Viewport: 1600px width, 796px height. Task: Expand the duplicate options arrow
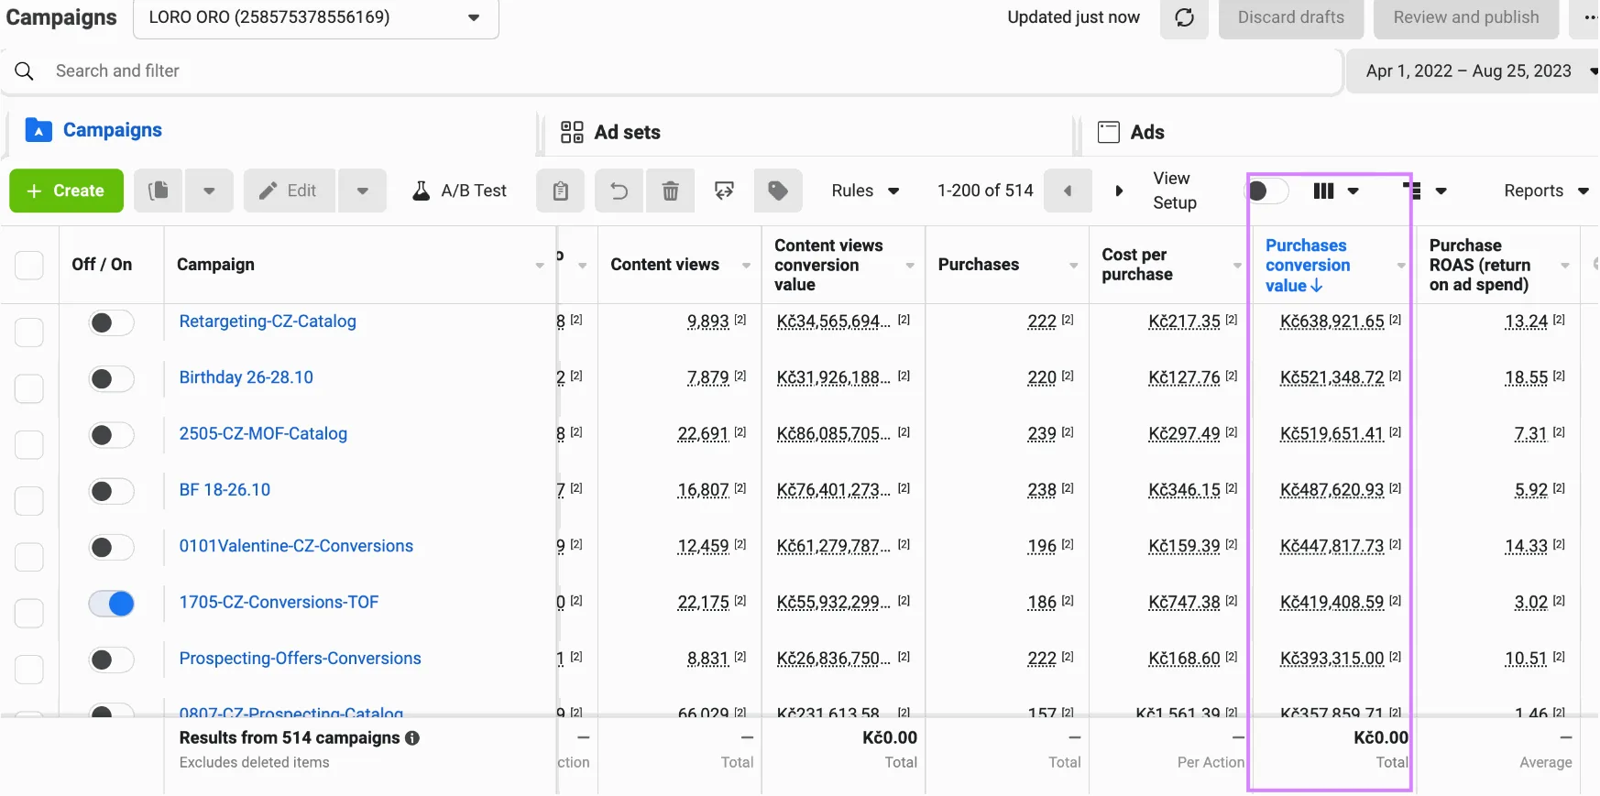[209, 191]
